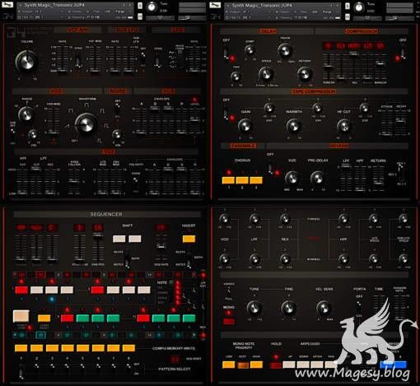
Task: Click the yellow Invert button in sequencer
Action: (189, 239)
